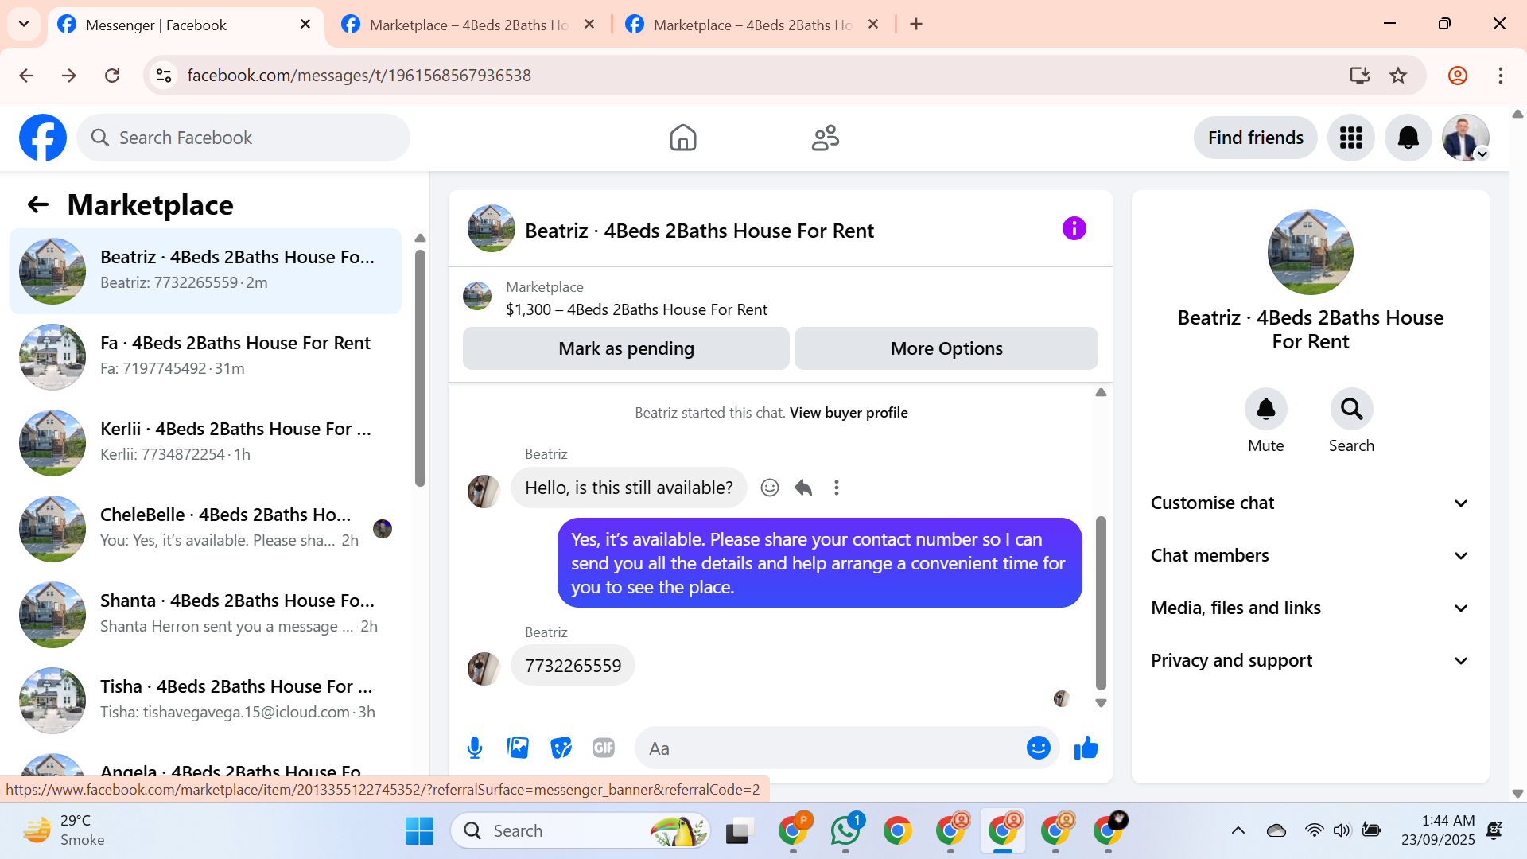
Task: Open the Kerlii conversation
Action: [205, 442]
